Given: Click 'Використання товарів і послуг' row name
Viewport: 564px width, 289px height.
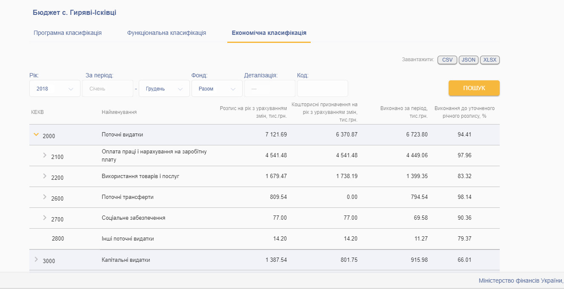Looking at the screenshot, I should pyautogui.click(x=140, y=176).
